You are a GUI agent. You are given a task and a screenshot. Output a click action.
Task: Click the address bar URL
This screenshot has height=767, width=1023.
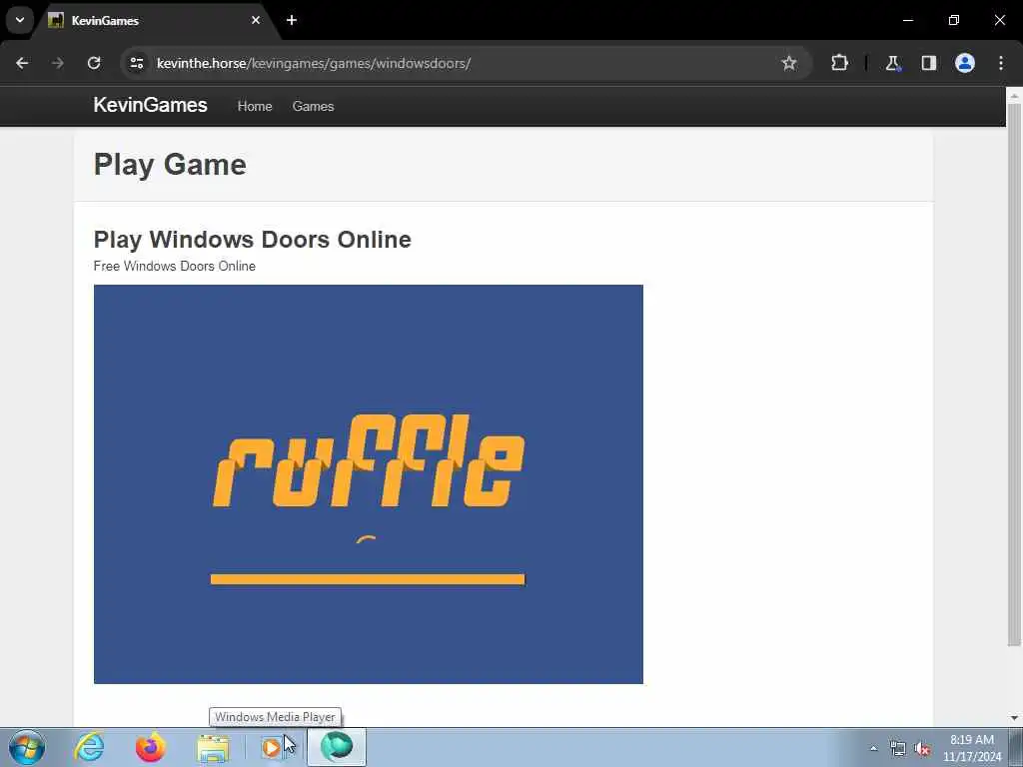pyautogui.click(x=313, y=63)
